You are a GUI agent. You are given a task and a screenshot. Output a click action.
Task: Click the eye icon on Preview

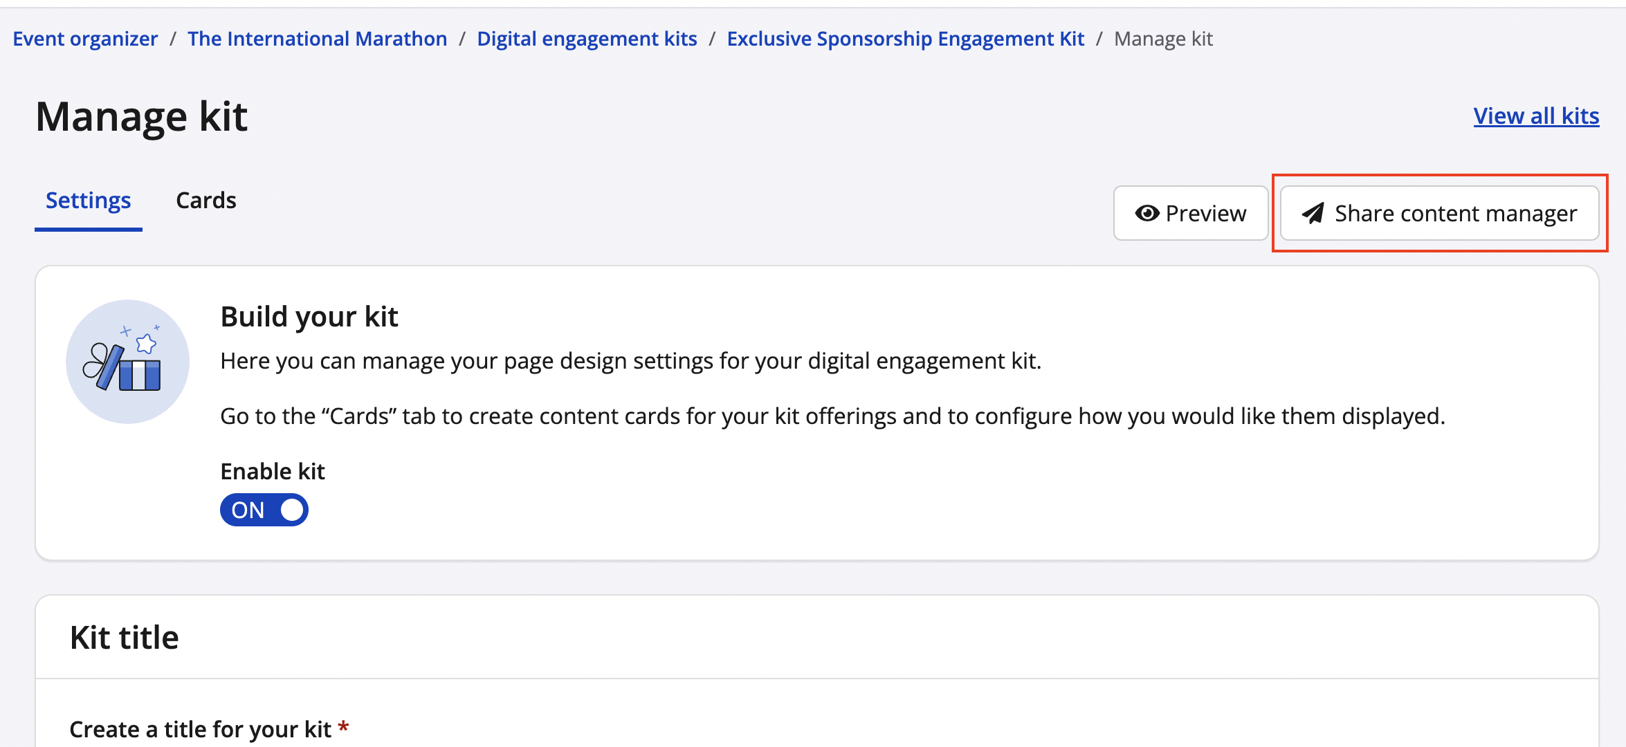click(1147, 214)
